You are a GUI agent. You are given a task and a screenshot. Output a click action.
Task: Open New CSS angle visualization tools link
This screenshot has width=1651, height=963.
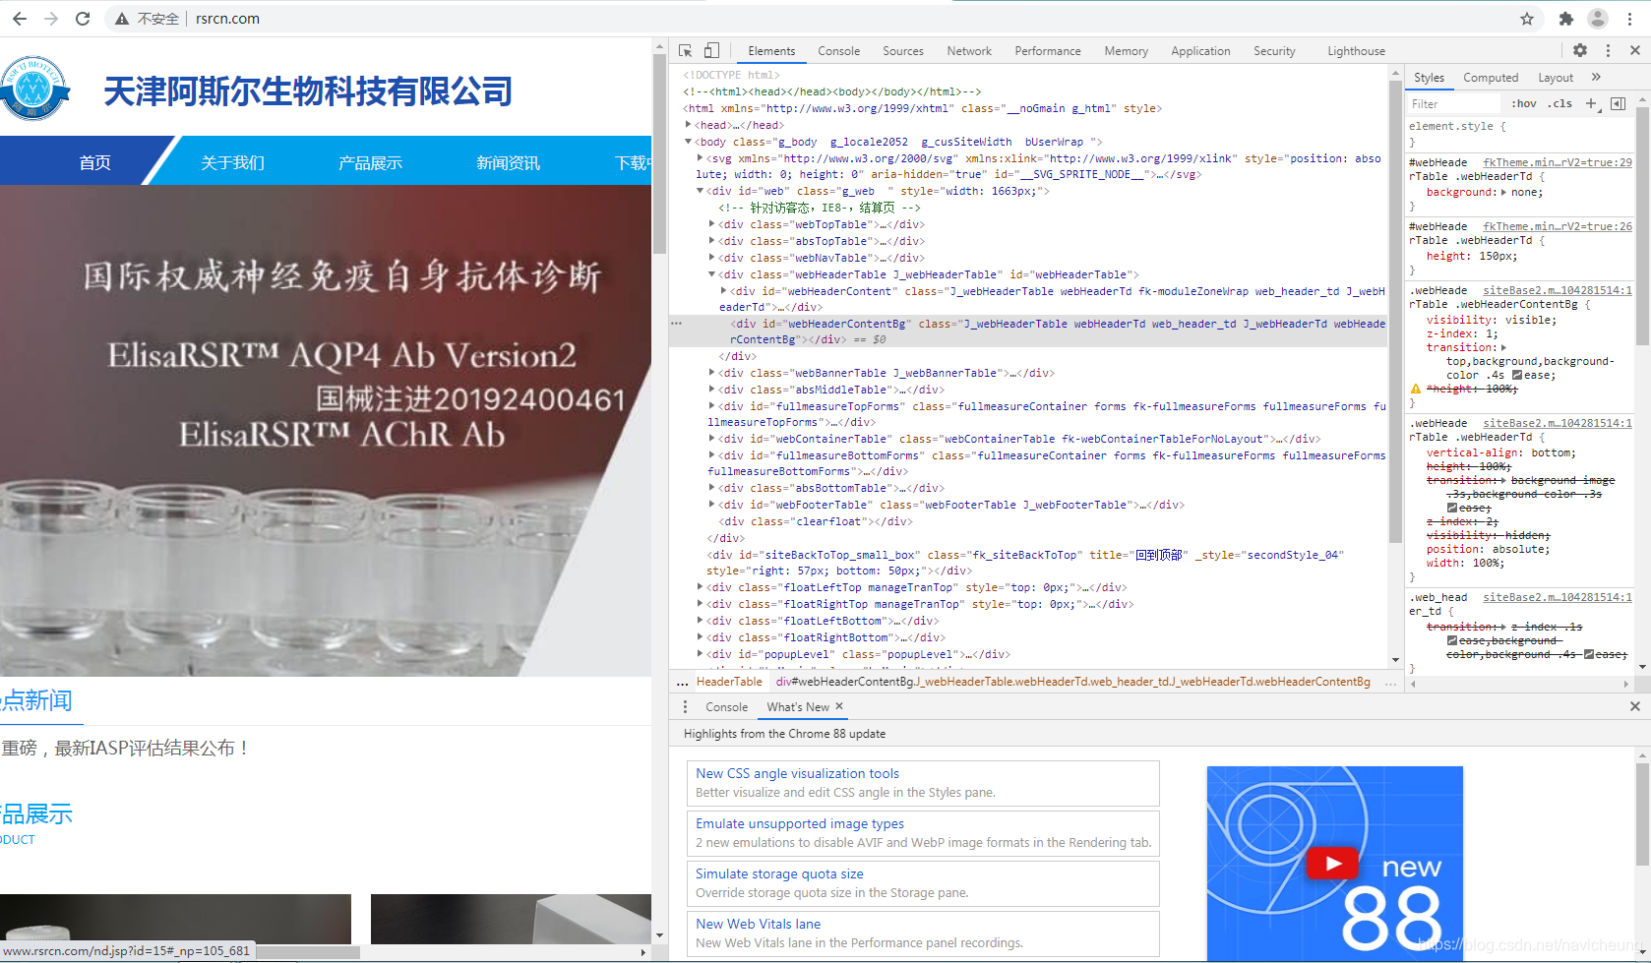797,774
